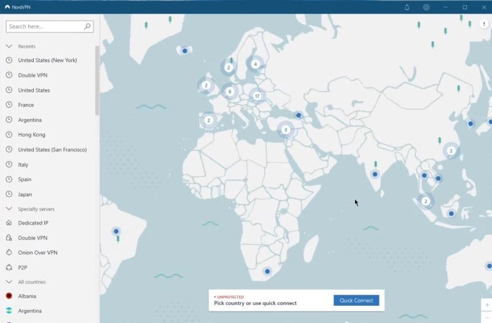This screenshot has width=492, height=323.
Task: Click the sidebar vertical scrollbar
Action: pos(97,81)
